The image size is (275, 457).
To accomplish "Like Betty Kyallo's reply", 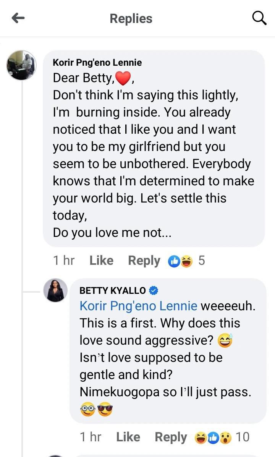I will [128, 437].
